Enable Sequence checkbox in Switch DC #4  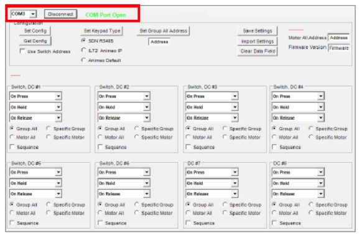[x=274, y=147]
